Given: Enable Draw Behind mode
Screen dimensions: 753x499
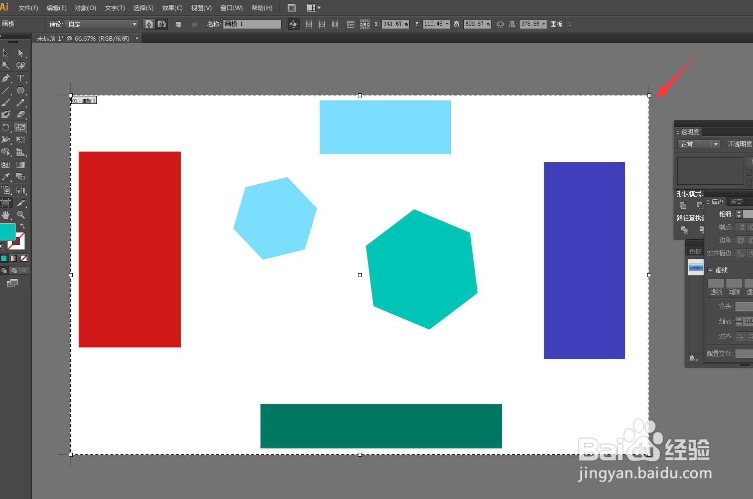Looking at the screenshot, I should pyautogui.click(x=14, y=271).
